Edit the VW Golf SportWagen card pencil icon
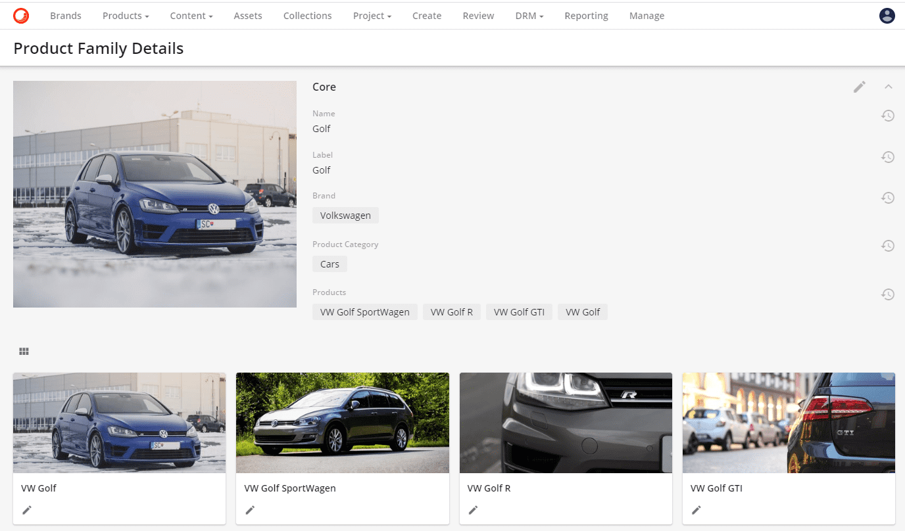905x531 pixels. (250, 510)
